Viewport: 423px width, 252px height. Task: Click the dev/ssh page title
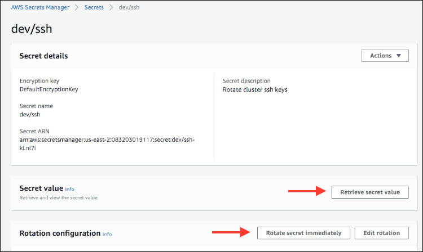tap(32, 29)
